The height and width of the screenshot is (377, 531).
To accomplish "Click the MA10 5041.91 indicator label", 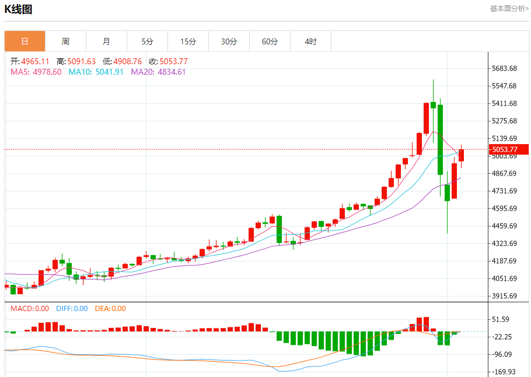I will (x=96, y=72).
